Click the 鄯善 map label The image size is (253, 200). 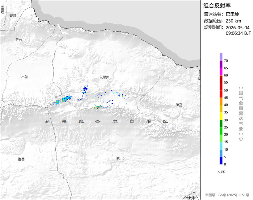[21, 159]
